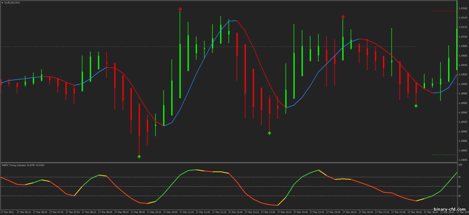469x215 pixels.
Task: Click the 1.19165 price on the price scale
Action: tap(463, 8)
